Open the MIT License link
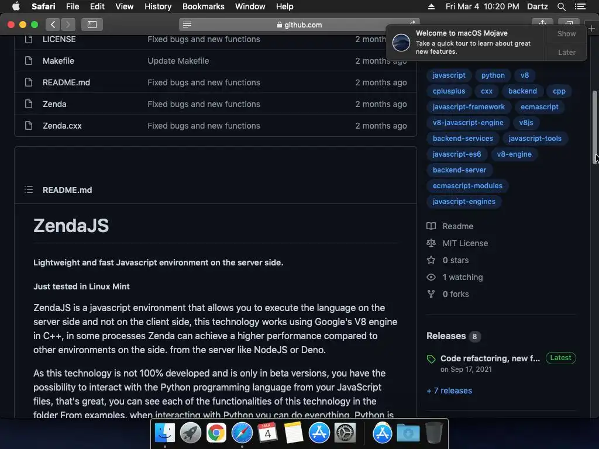Image resolution: width=599 pixels, height=449 pixels. point(465,243)
